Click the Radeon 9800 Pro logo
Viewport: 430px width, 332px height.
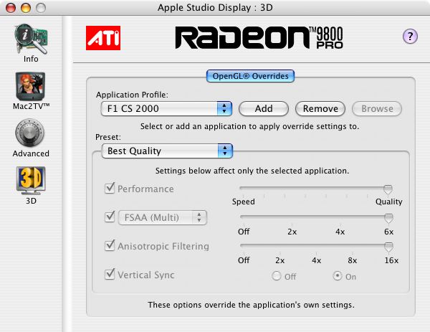pyautogui.click(x=259, y=37)
